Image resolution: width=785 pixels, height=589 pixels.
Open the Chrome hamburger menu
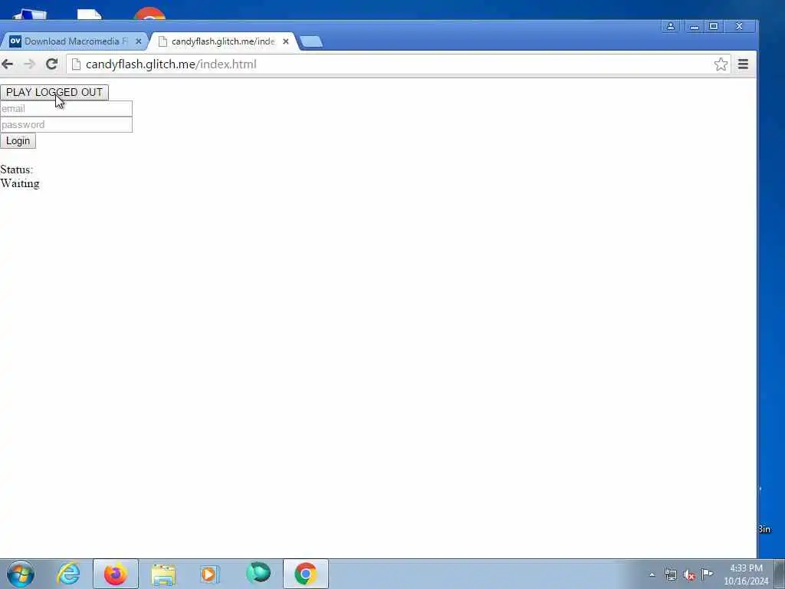point(743,64)
